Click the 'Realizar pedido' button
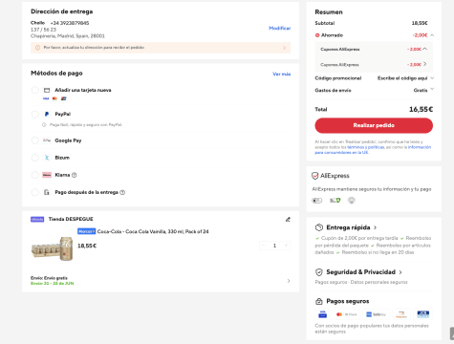This screenshot has width=454, height=344. tap(374, 125)
